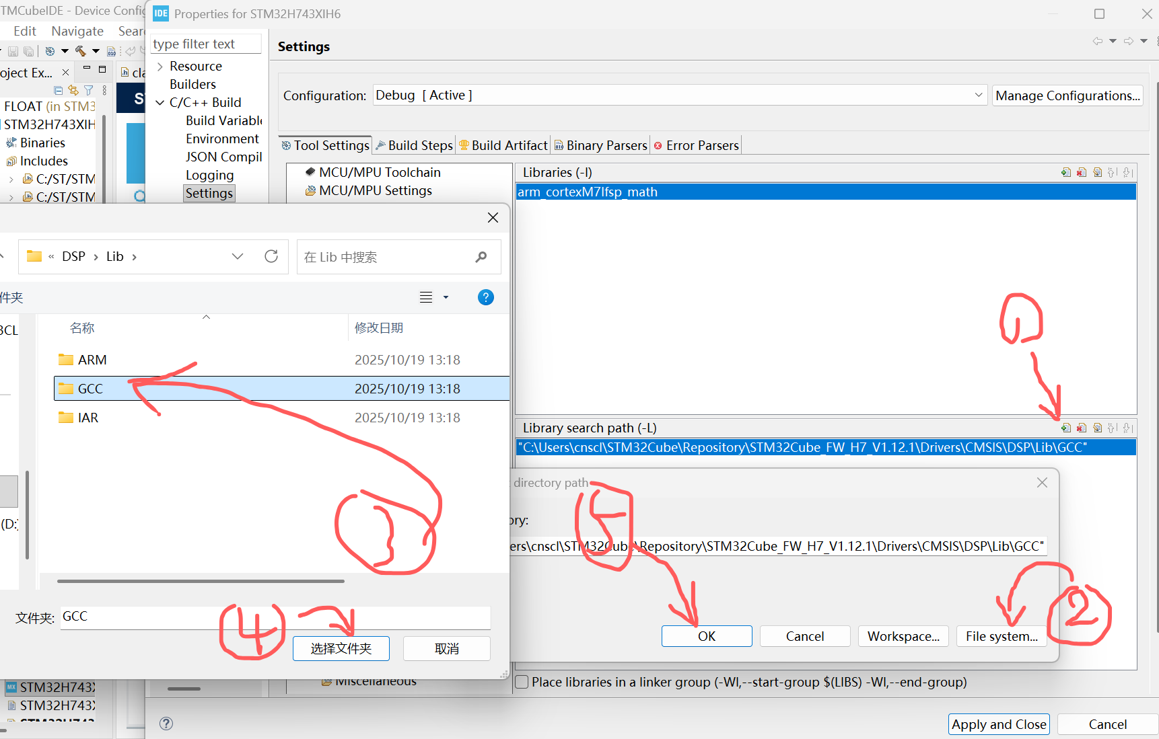Click the Workspace... button
1159x739 pixels.
coord(903,636)
